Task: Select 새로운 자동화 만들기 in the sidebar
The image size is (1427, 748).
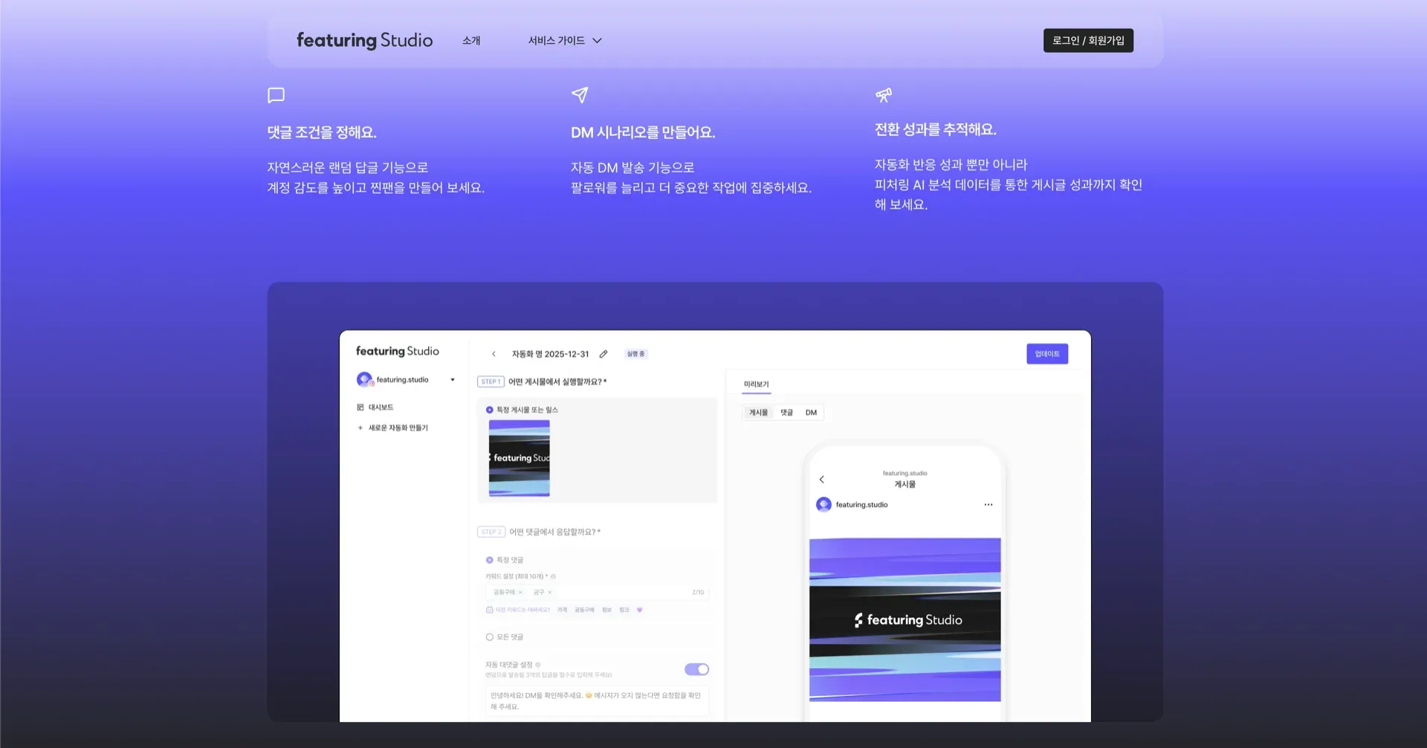Action: click(x=398, y=428)
